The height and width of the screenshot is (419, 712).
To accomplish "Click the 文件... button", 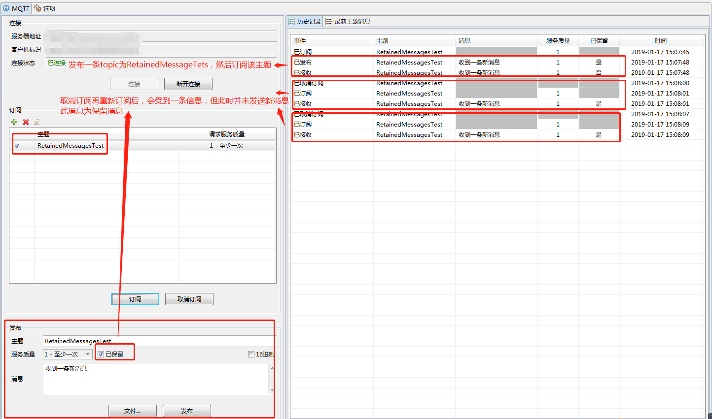I will point(133,411).
